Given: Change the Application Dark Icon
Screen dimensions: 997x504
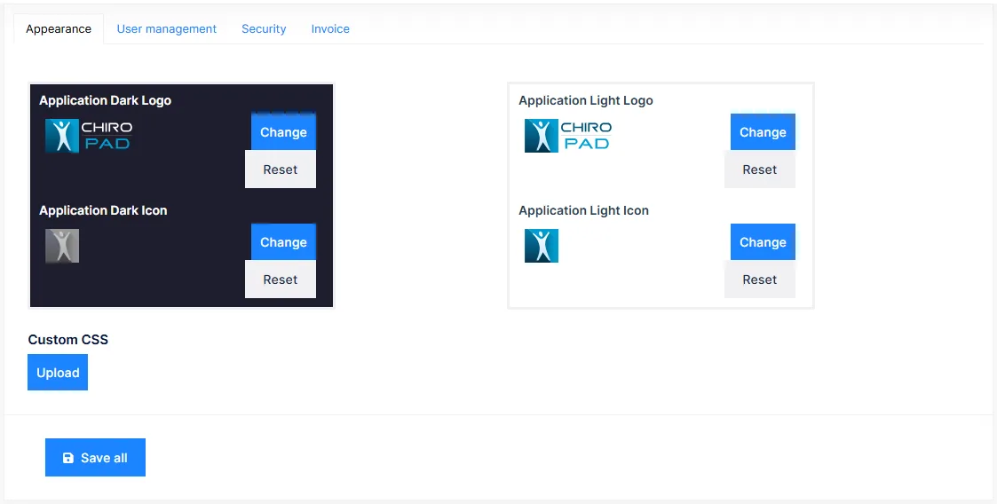Looking at the screenshot, I should coord(283,242).
